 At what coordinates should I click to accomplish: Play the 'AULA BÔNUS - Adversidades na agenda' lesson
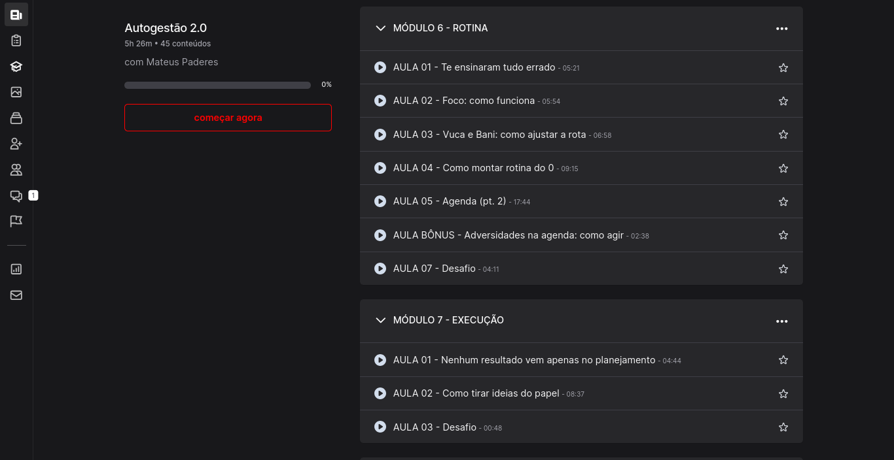click(508, 235)
